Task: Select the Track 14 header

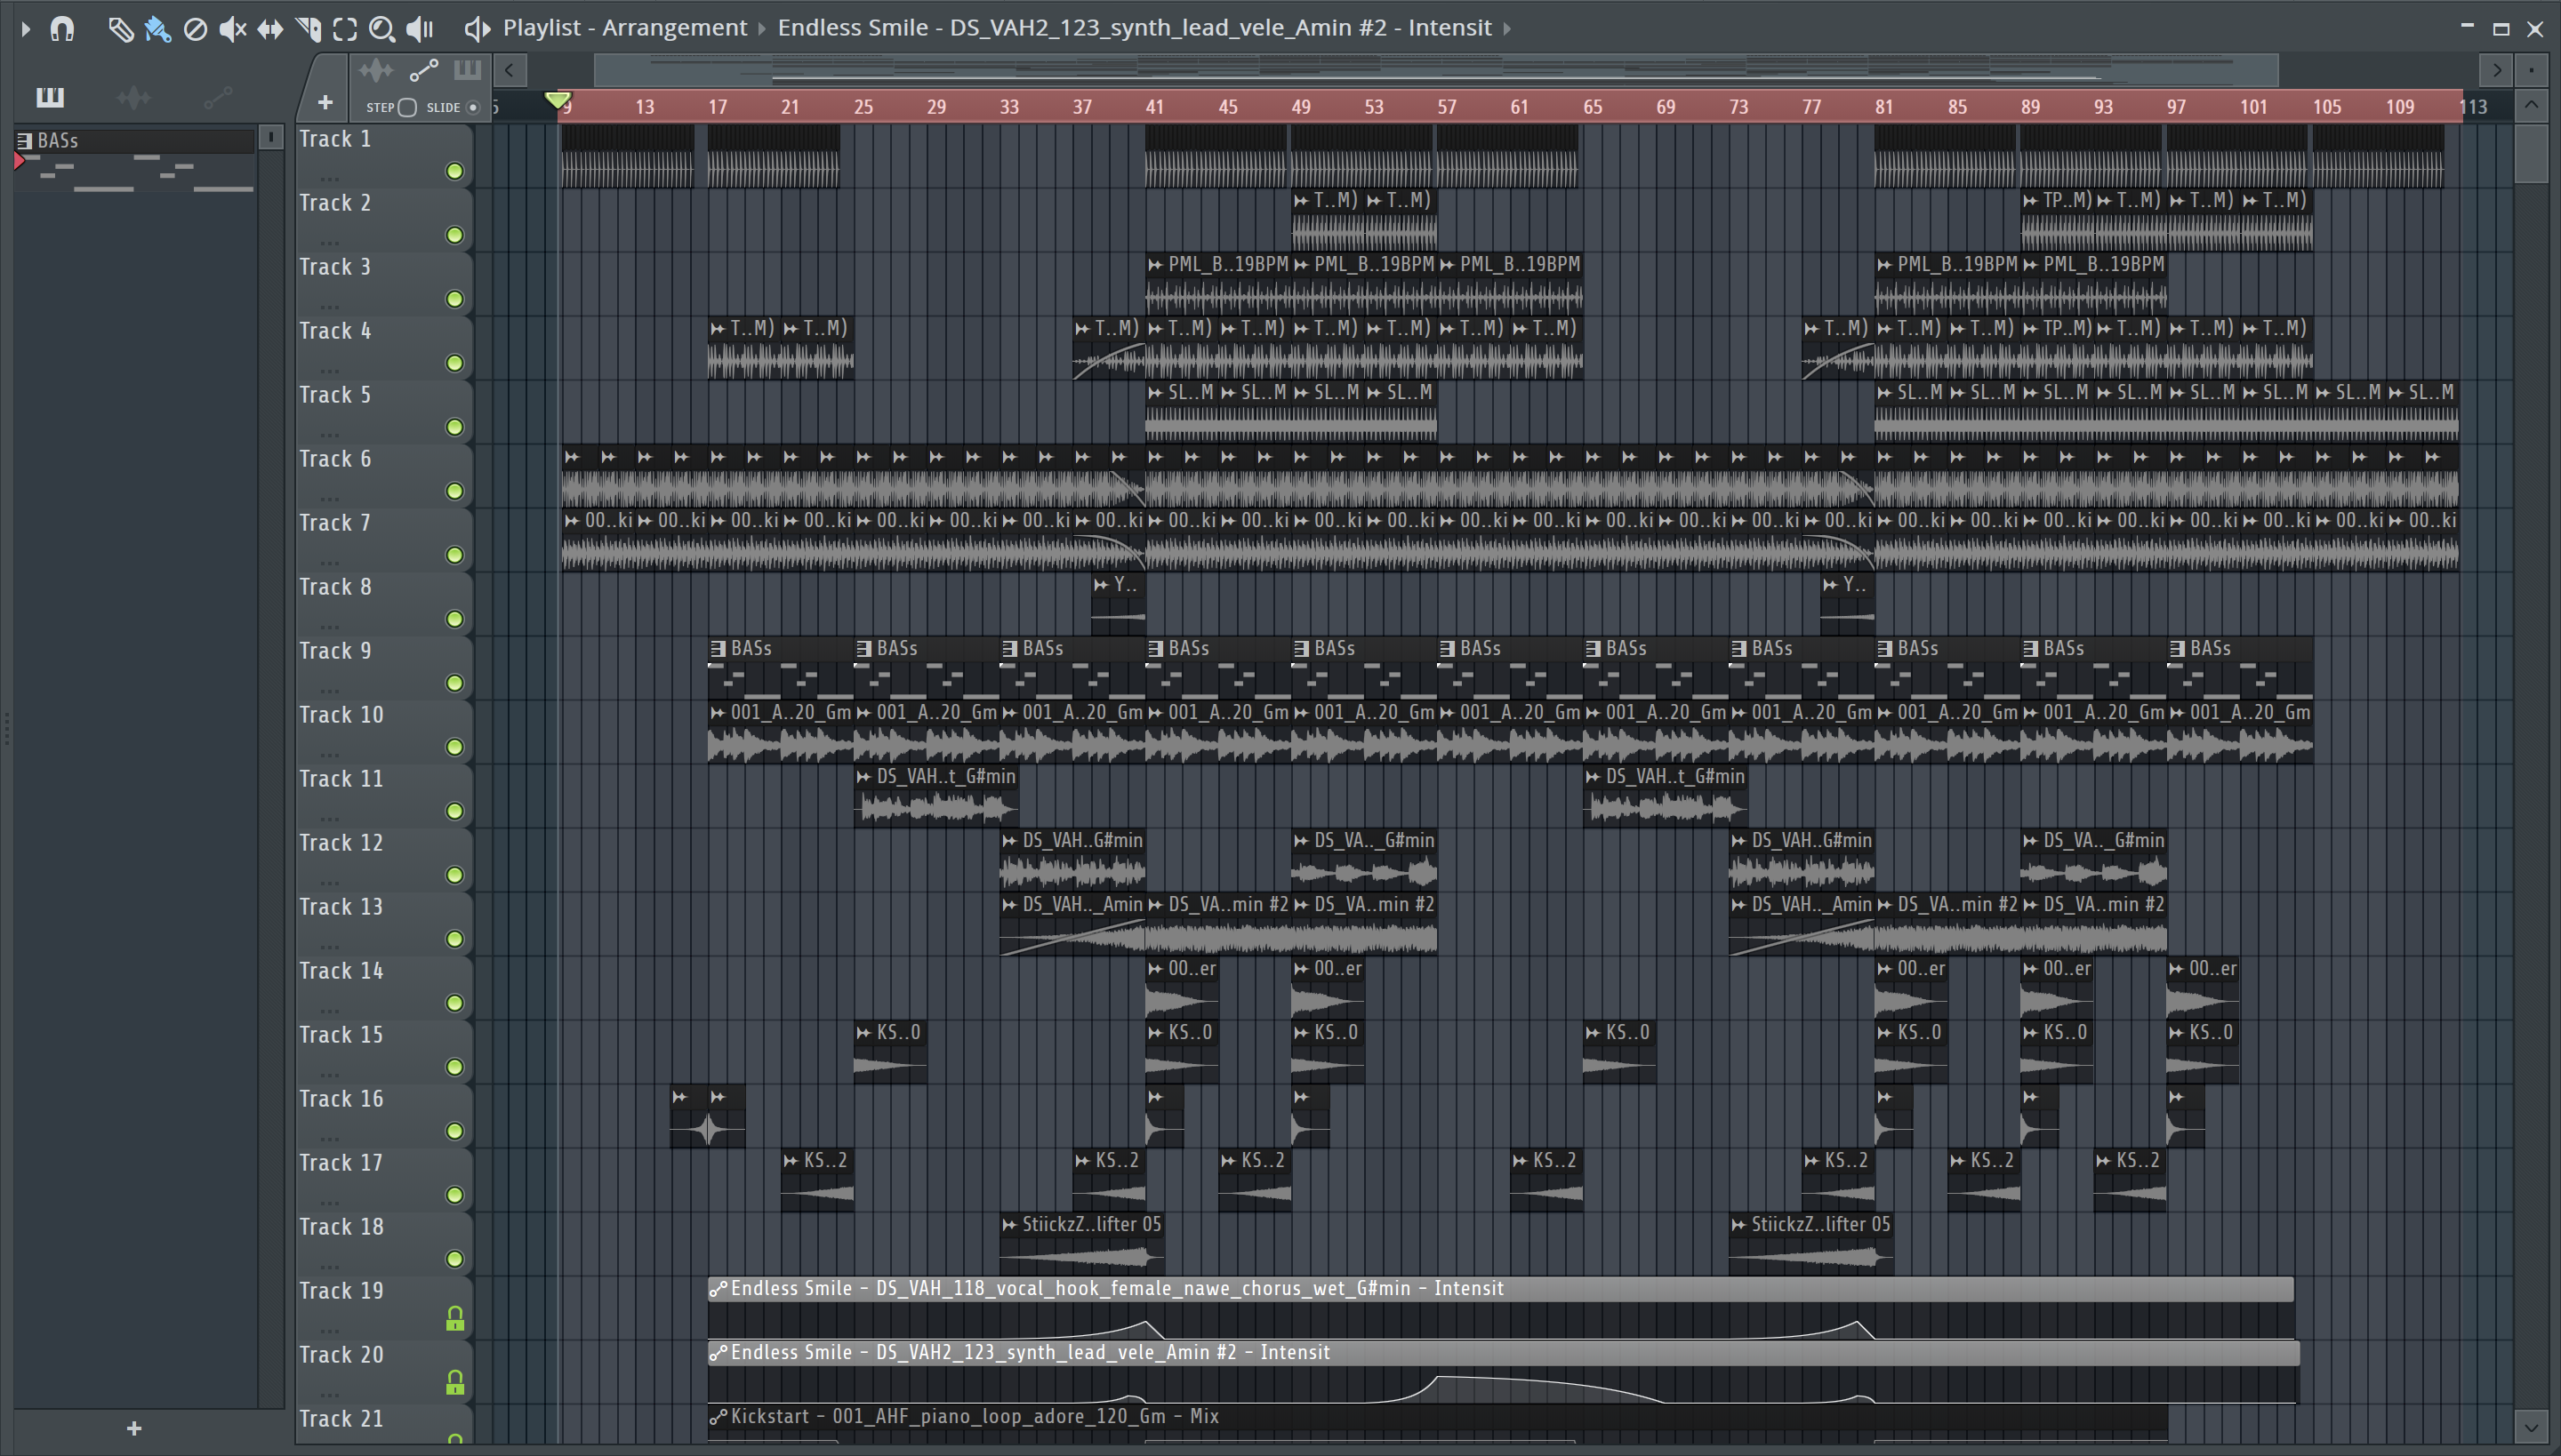Action: pos(384,987)
